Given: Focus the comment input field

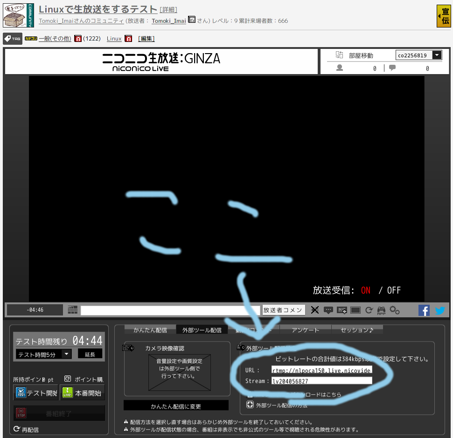Looking at the screenshot, I should point(170,310).
